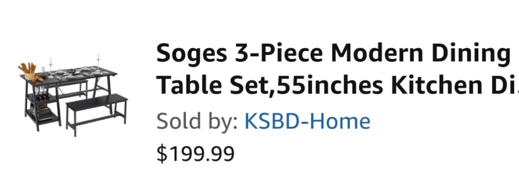Click the storage shelves under the table image
Viewport: 519px width, 189px height.
pos(43,104)
